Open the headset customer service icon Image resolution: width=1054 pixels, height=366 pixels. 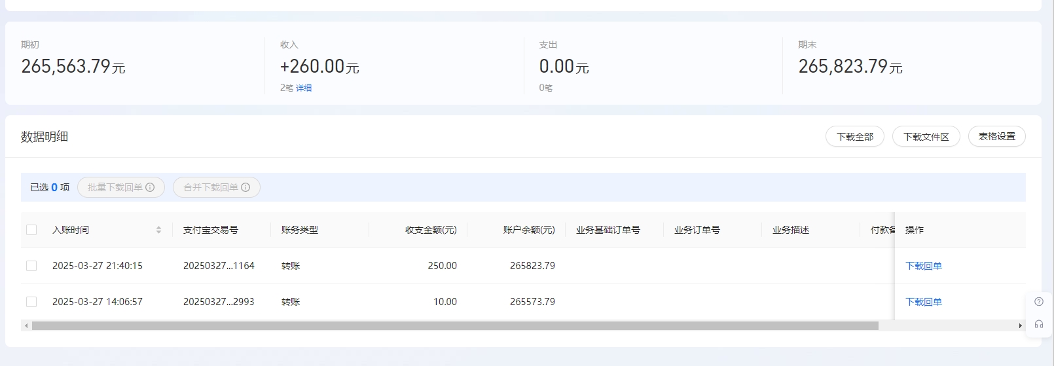tap(1039, 324)
